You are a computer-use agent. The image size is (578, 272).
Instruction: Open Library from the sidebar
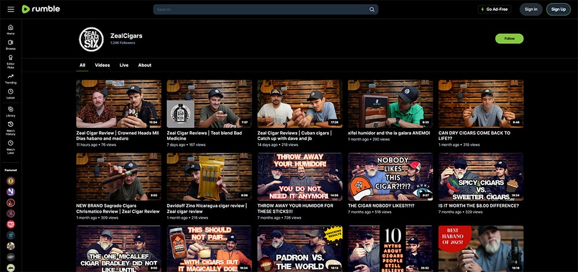pos(10,111)
